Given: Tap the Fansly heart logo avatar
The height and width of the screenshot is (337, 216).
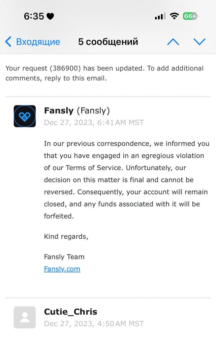Looking at the screenshot, I should pyautogui.click(x=25, y=116).
